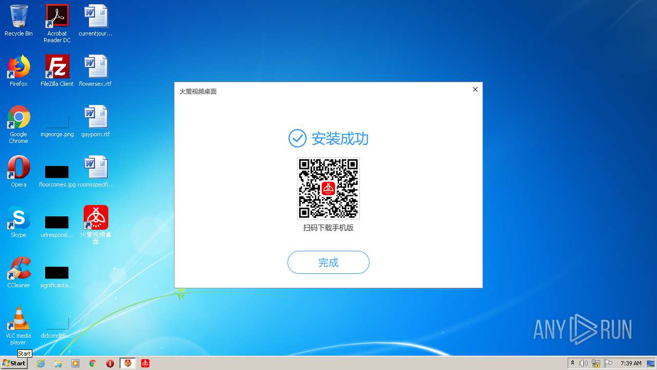
Task: Open the Windows Start menu
Action: pyautogui.click(x=14, y=363)
